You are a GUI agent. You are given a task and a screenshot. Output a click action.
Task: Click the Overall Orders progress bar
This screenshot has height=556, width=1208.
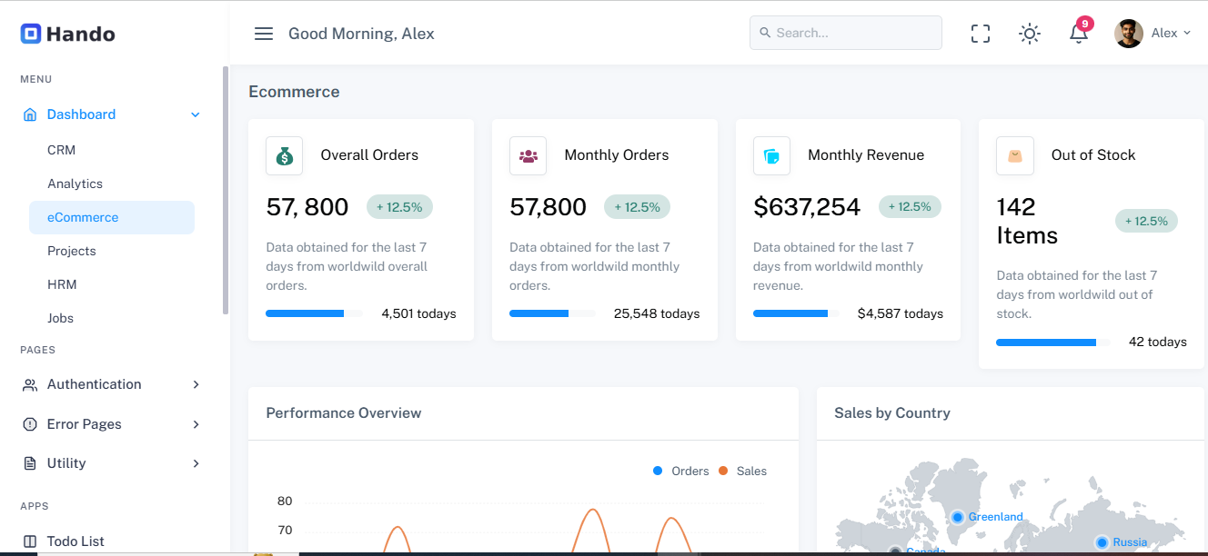pos(313,313)
